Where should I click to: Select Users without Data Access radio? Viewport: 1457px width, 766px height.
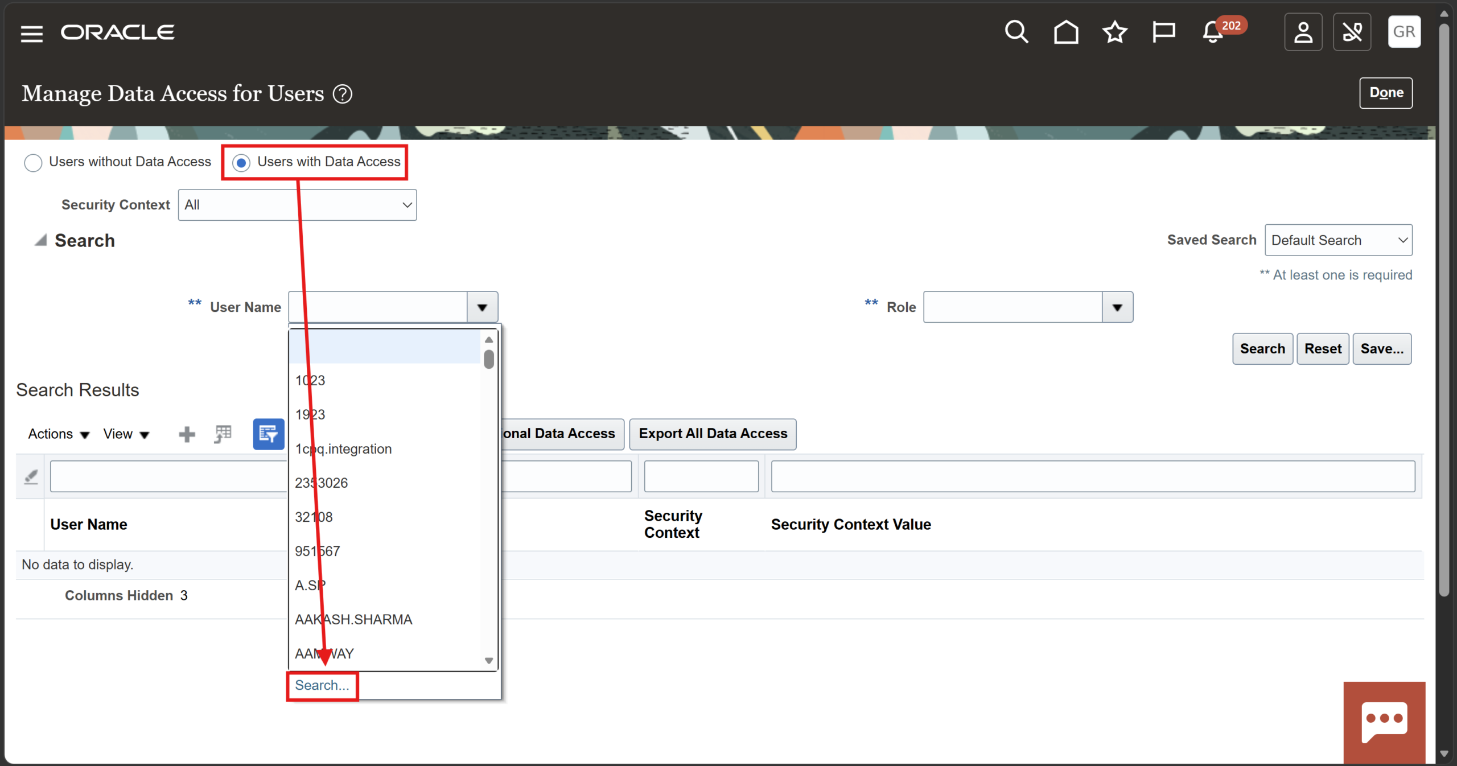pos(33,163)
